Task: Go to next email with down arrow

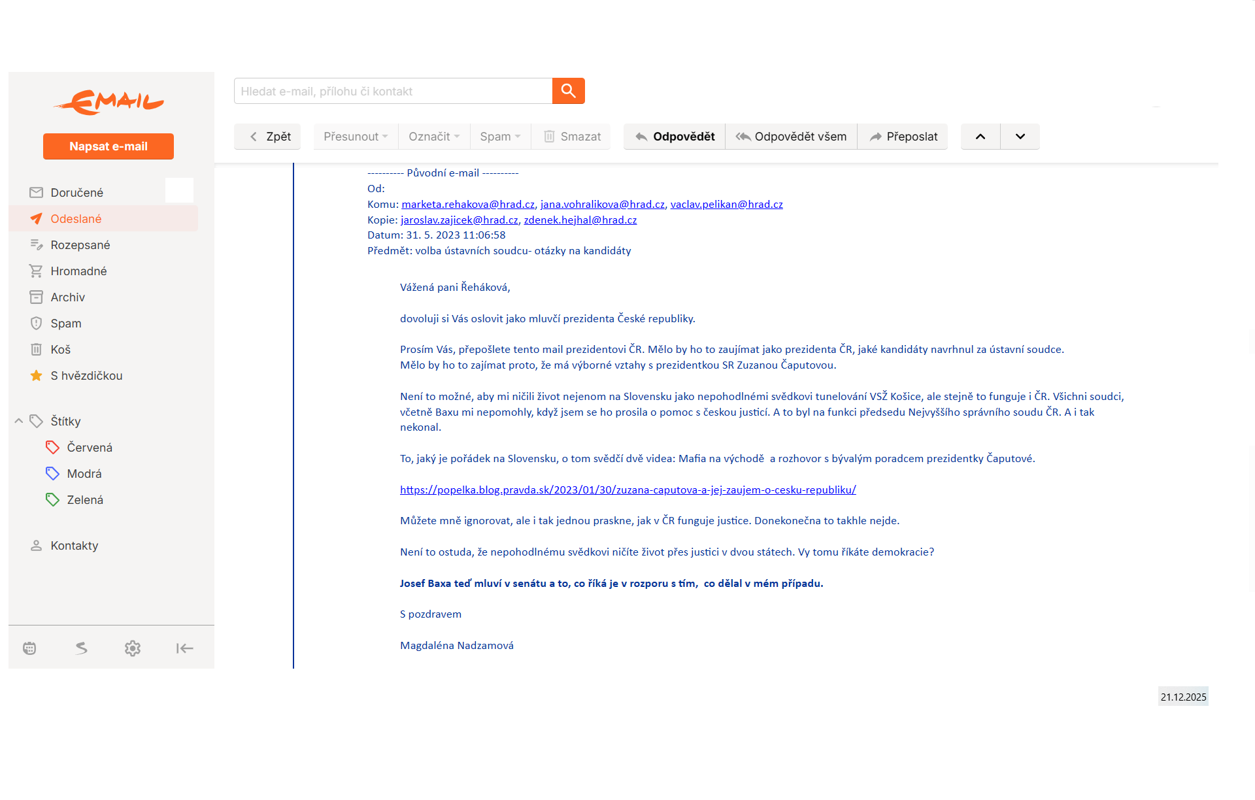Action: [x=1020, y=137]
